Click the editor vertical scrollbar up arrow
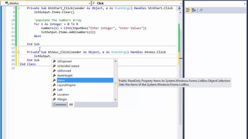The width and height of the screenshot is (248, 139). click(181, 12)
